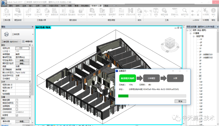
Task: Click the 建筑面积 ribbon icon
Action: (x=112, y=11)
